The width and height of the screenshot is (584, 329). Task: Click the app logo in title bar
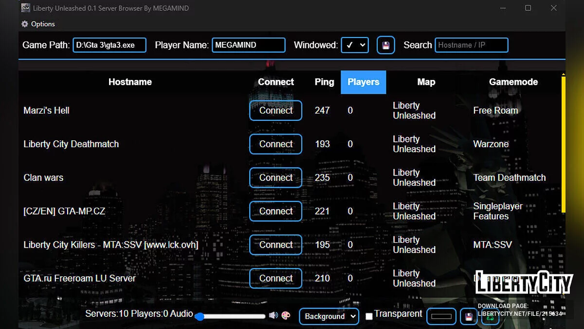coord(25,8)
